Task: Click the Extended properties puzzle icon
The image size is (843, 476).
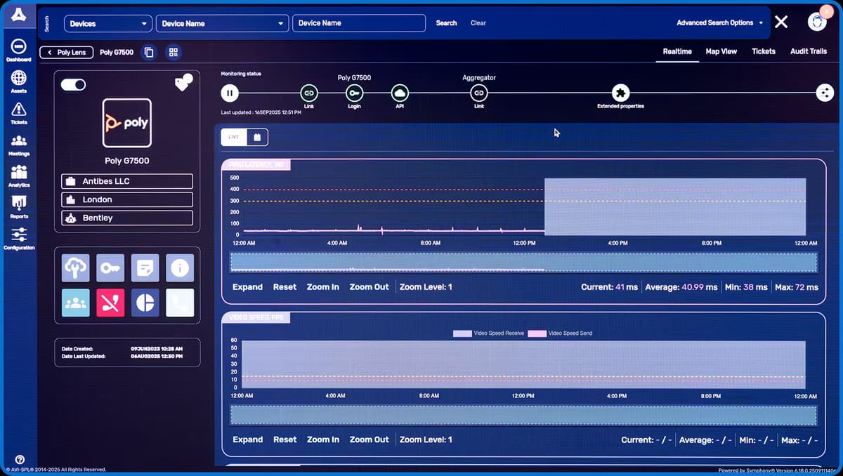Action: point(620,93)
